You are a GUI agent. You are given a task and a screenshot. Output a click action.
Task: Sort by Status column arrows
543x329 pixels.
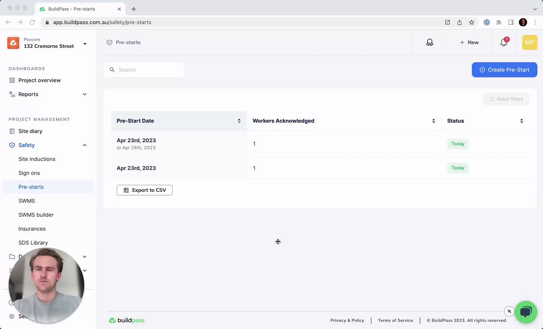pos(521,121)
